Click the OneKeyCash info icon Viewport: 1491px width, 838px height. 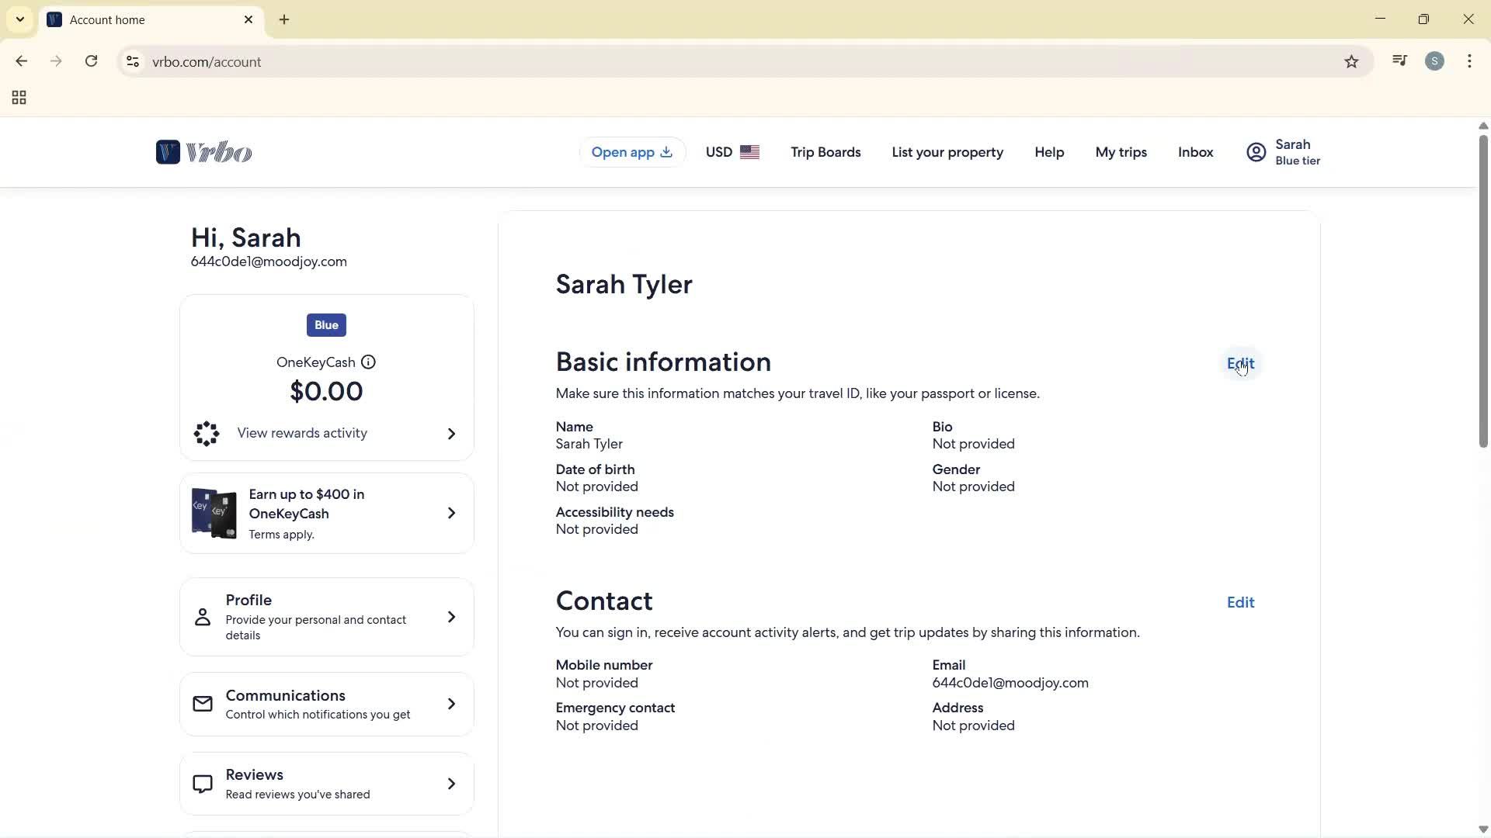pos(368,362)
